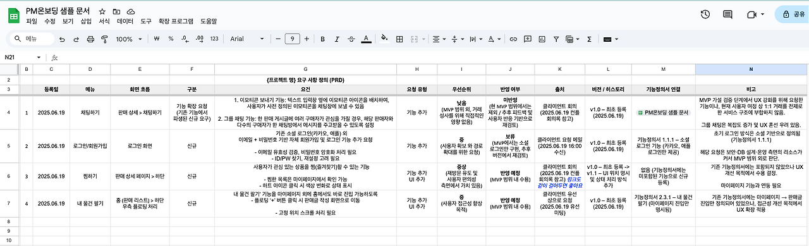Insert a comment from toolbar
Viewport: 809px width, 246px height.
point(527,39)
